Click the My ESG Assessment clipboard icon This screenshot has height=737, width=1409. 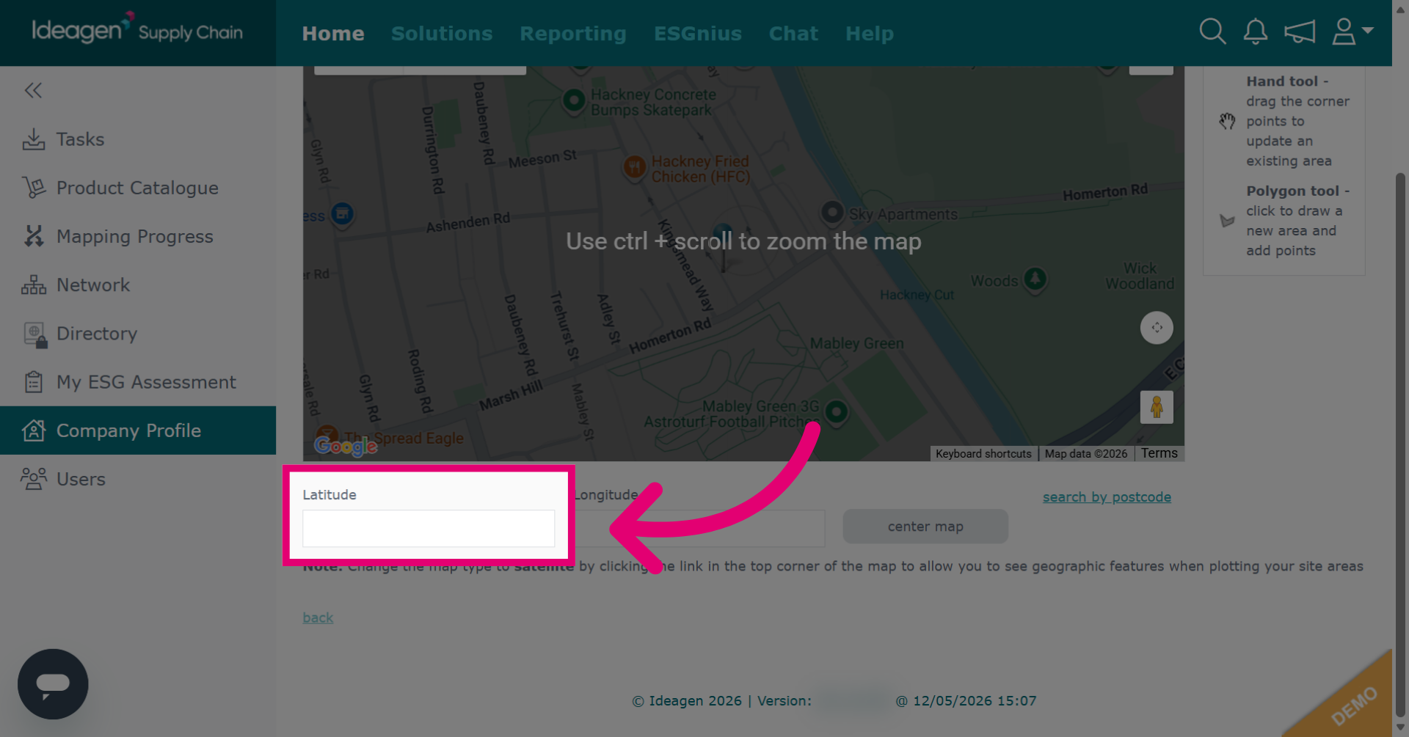(34, 382)
